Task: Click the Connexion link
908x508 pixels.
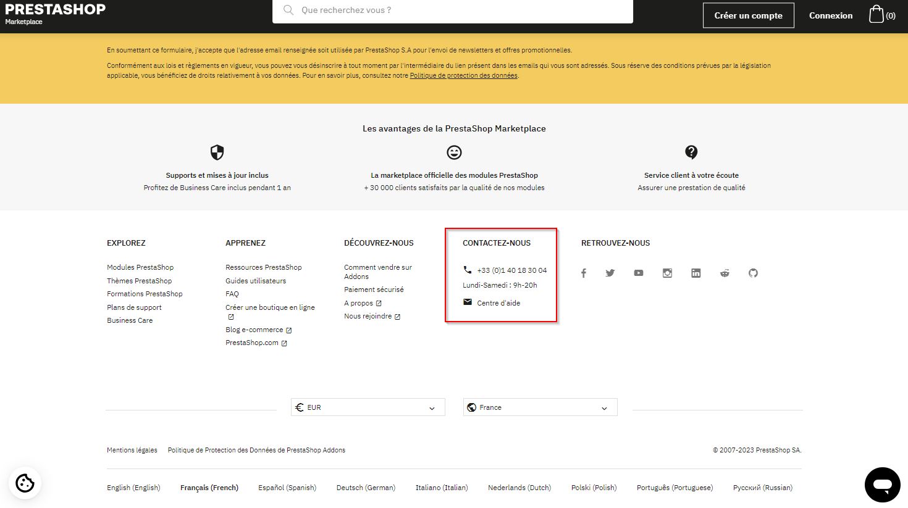Action: tap(831, 15)
